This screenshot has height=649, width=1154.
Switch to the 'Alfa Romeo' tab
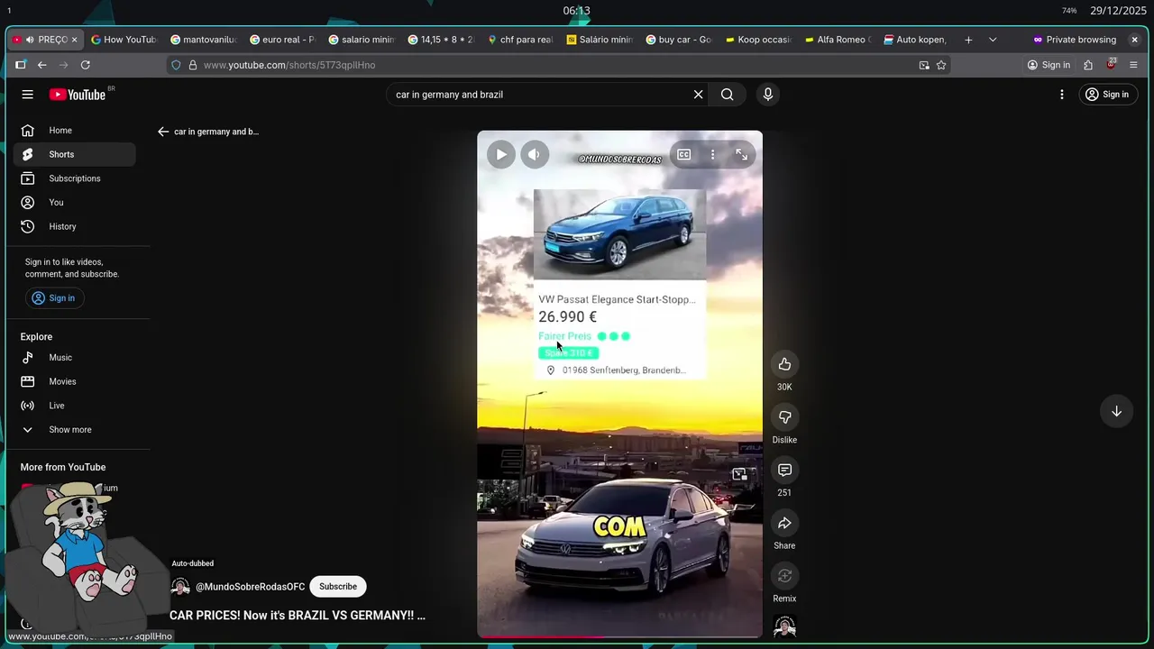pyautogui.click(x=838, y=40)
